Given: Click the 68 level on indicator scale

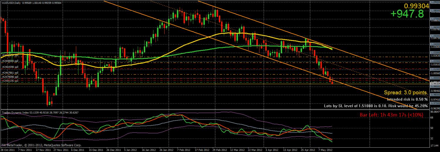Looking at the screenshot, I should coord(432,118).
